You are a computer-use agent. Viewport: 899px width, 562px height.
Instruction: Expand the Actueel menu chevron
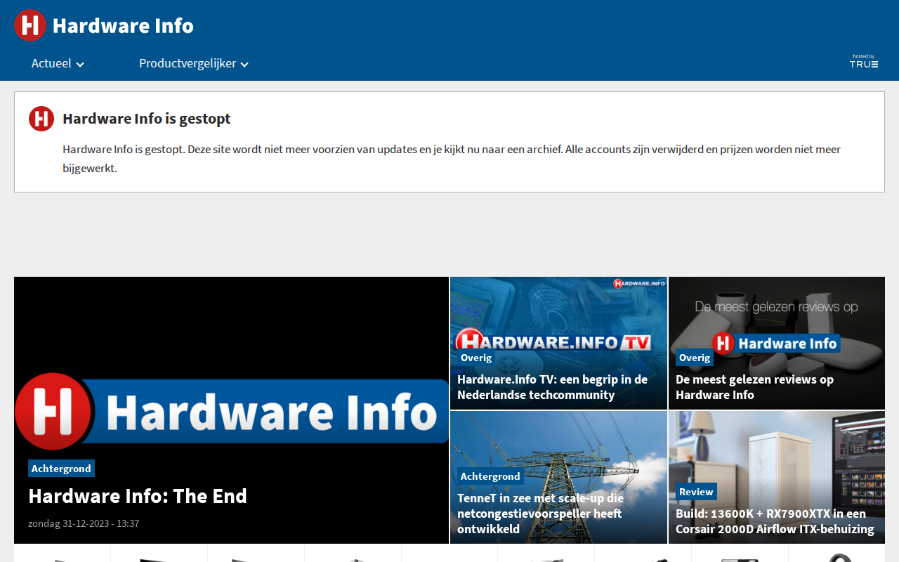tap(80, 65)
